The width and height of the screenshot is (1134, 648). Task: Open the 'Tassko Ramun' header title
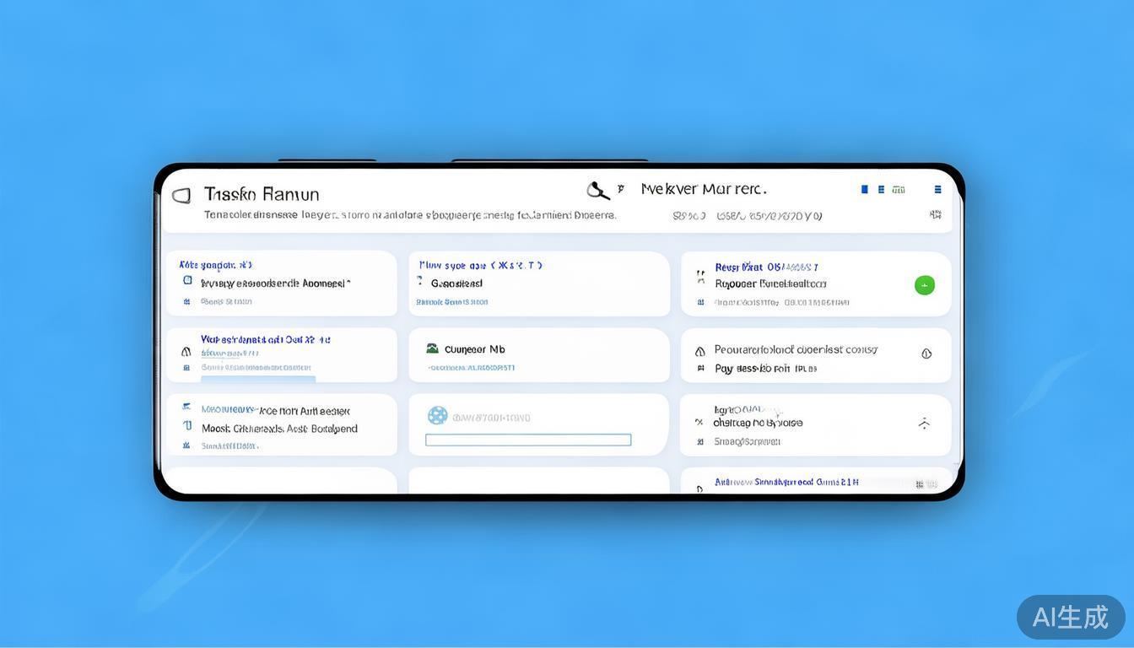pos(262,195)
